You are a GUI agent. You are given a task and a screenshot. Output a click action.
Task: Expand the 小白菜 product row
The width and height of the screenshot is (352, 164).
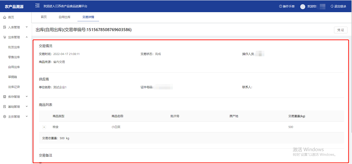pyautogui.click(x=44, y=127)
